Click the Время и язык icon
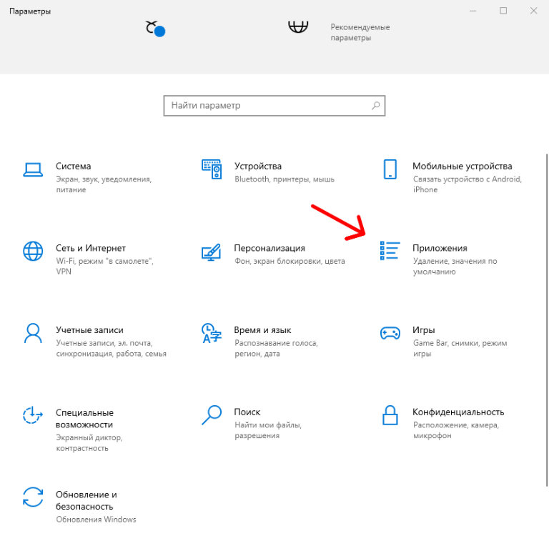Viewport: 549px width, 536px height. (x=212, y=333)
